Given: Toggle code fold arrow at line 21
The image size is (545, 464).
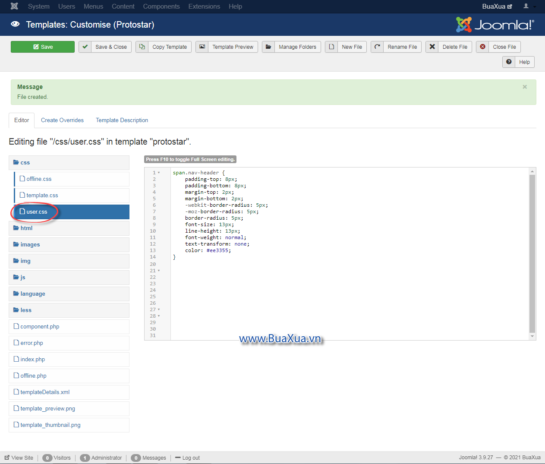Looking at the screenshot, I should tap(159, 271).
